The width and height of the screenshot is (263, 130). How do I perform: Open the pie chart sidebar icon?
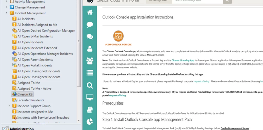(x=90, y=122)
